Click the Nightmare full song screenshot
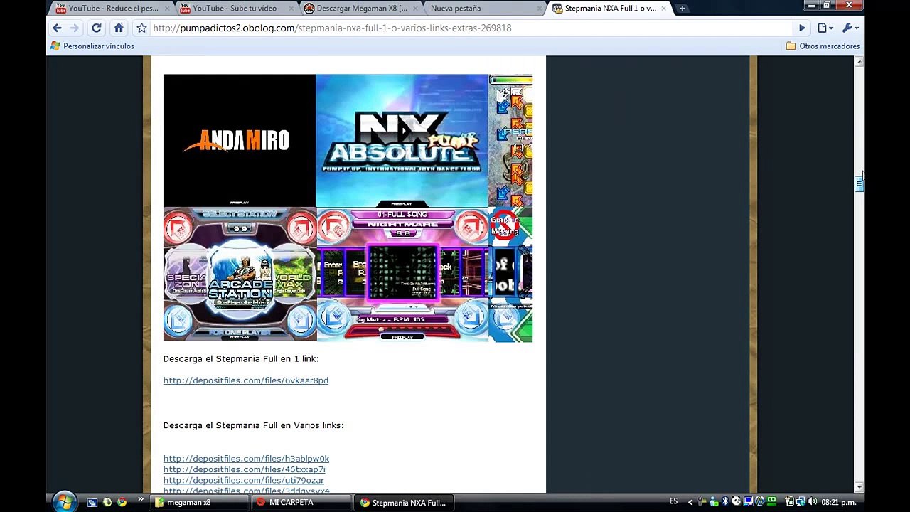This screenshot has width=910, height=512. pos(402,274)
